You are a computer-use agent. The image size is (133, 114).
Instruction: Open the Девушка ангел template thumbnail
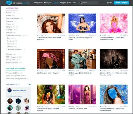pyautogui.click(x=82, y=23)
